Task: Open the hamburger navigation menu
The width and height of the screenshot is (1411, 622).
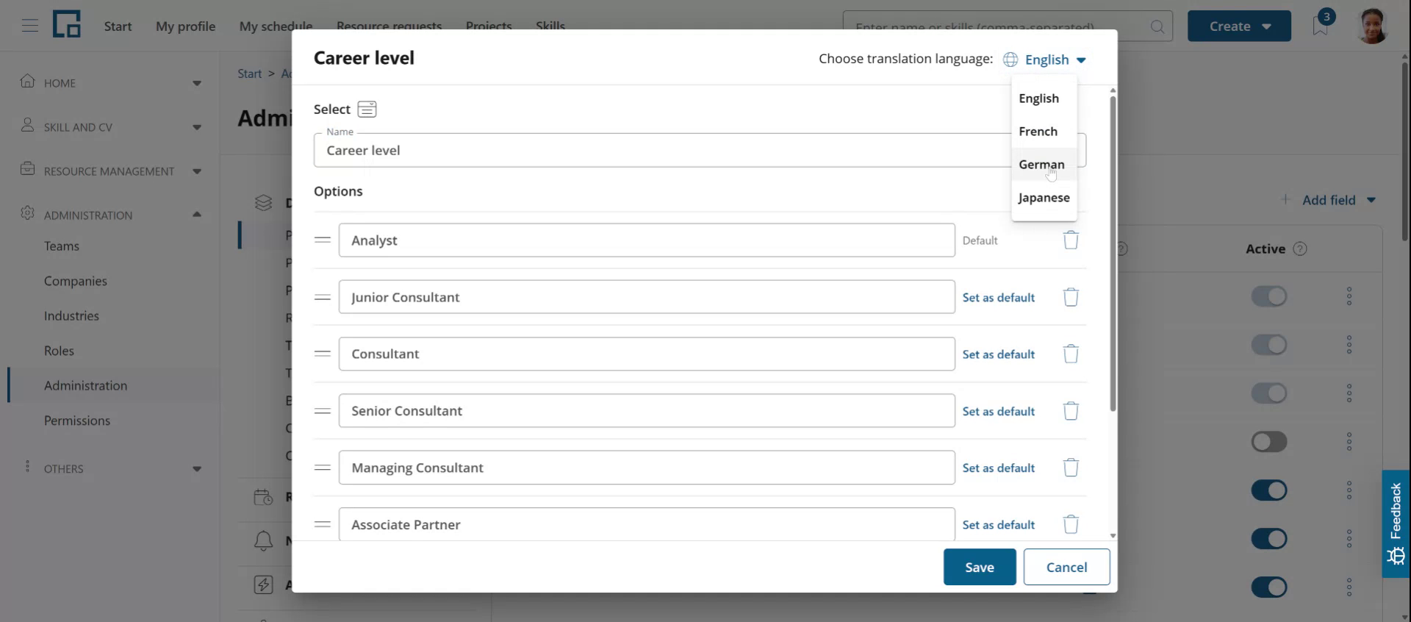Action: point(29,26)
